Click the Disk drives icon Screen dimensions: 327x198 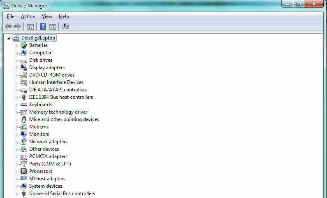(23, 61)
